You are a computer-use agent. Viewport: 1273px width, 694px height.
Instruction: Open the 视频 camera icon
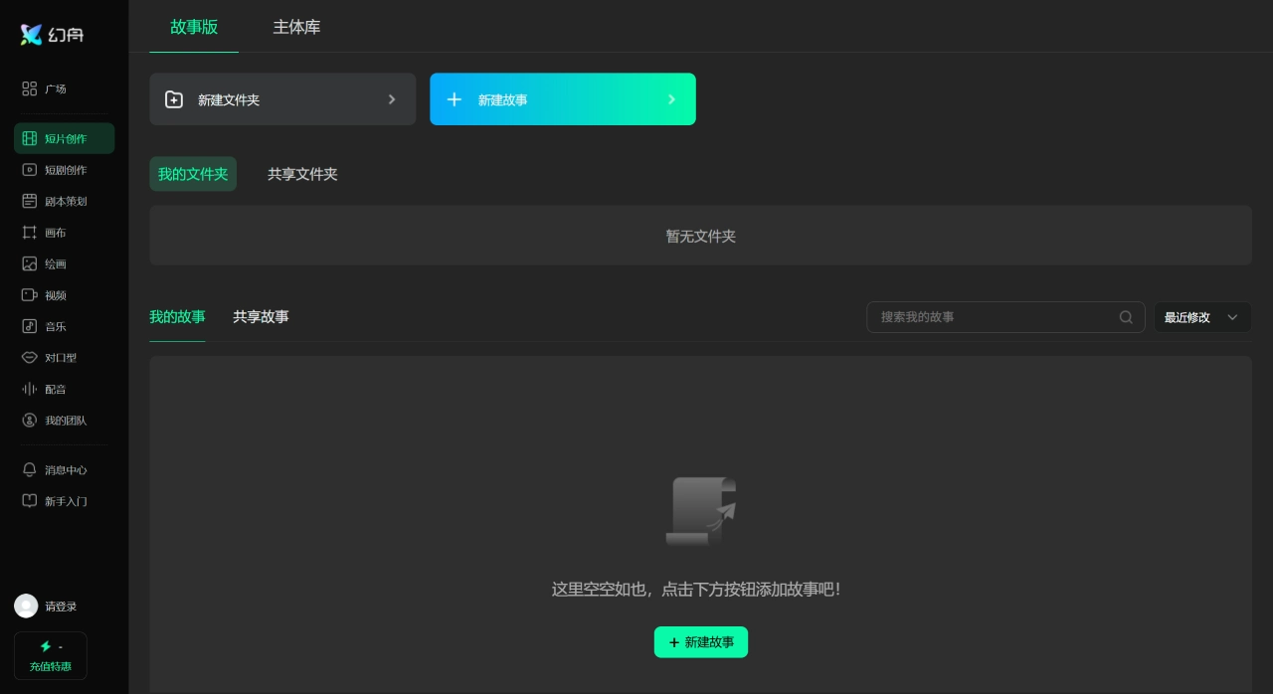[30, 295]
